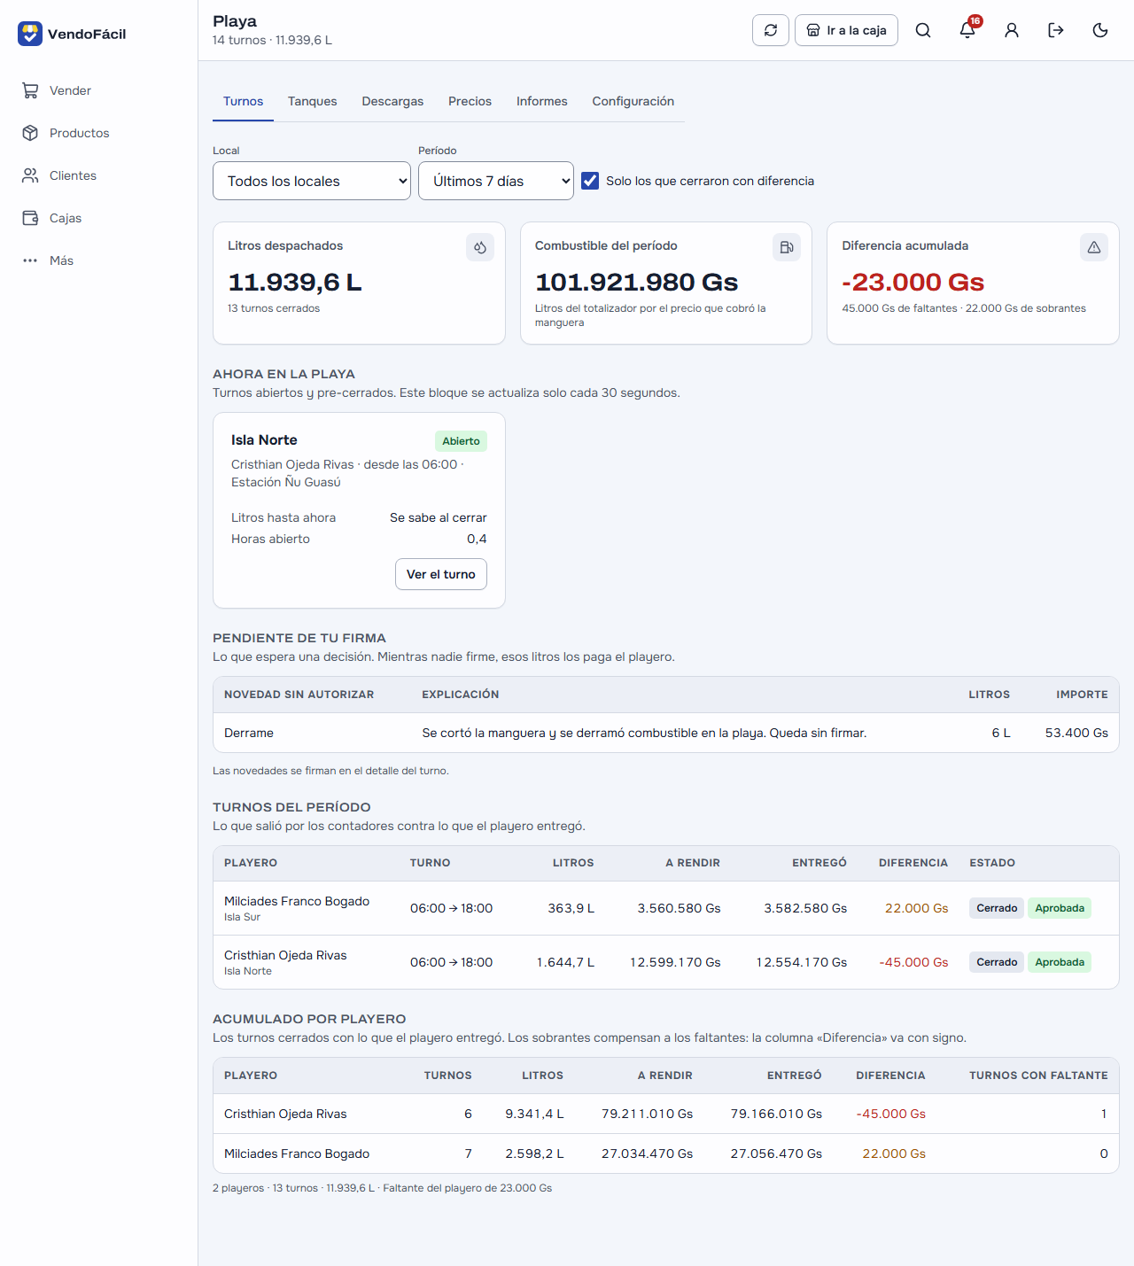This screenshot has width=1134, height=1266.
Task: Open the Período dropdown Últimos 7 días
Action: pos(496,181)
